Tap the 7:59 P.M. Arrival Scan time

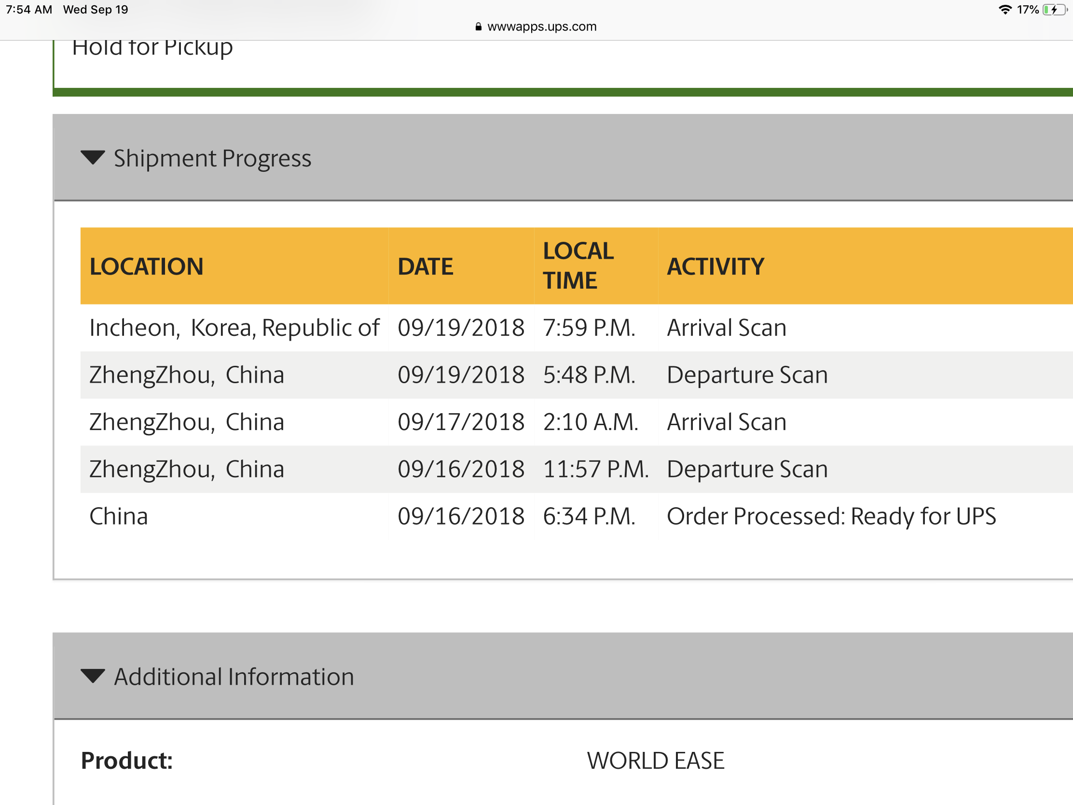[x=589, y=328]
